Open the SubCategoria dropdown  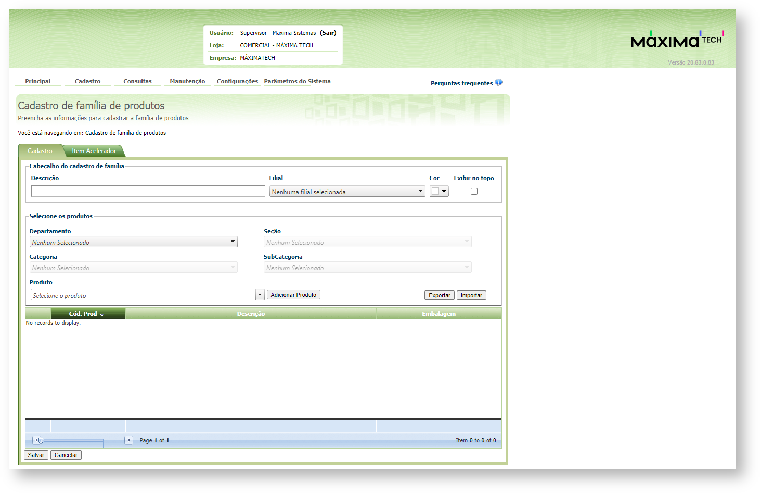point(368,268)
